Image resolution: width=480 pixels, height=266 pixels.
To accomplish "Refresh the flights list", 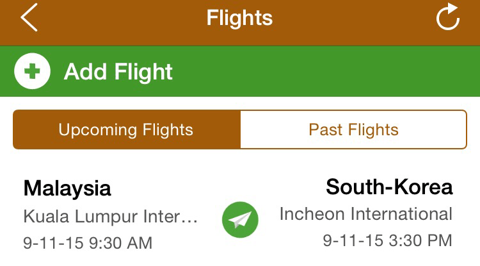I will (x=448, y=18).
